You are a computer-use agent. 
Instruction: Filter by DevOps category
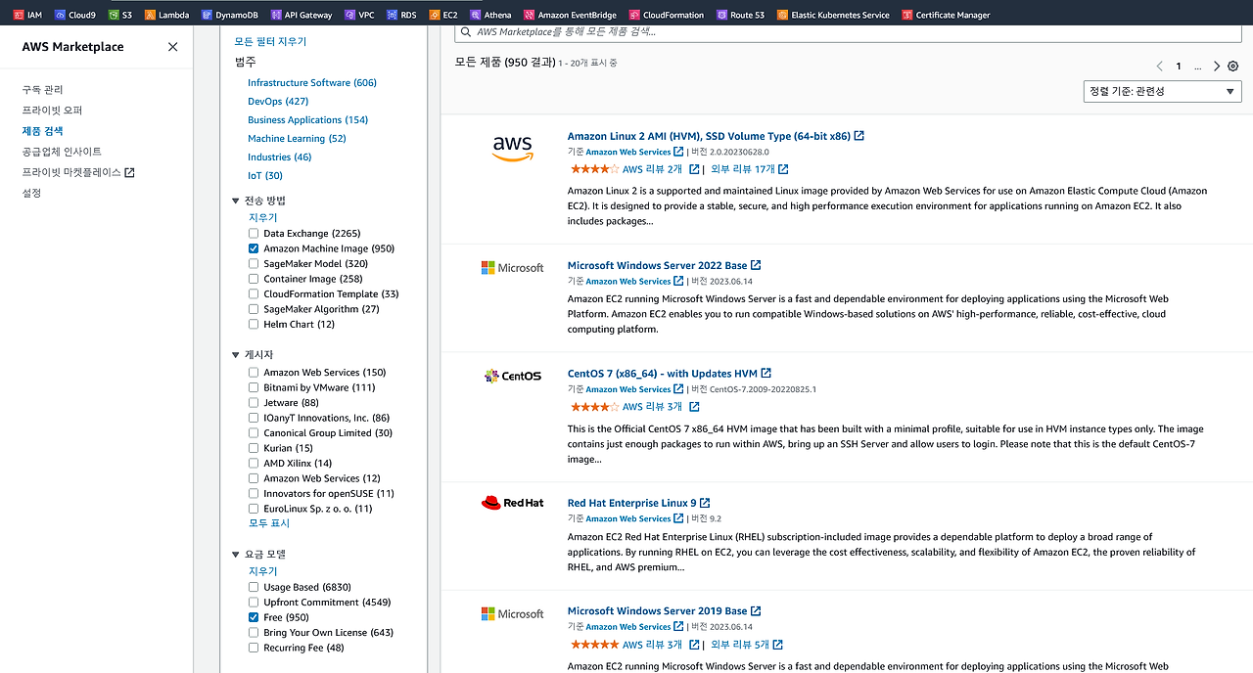point(278,102)
